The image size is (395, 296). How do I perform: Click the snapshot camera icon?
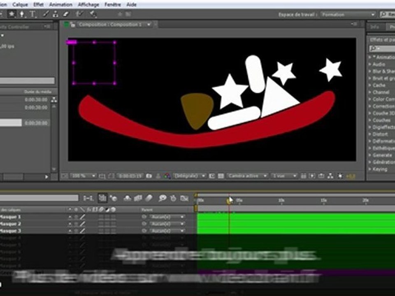click(x=149, y=176)
